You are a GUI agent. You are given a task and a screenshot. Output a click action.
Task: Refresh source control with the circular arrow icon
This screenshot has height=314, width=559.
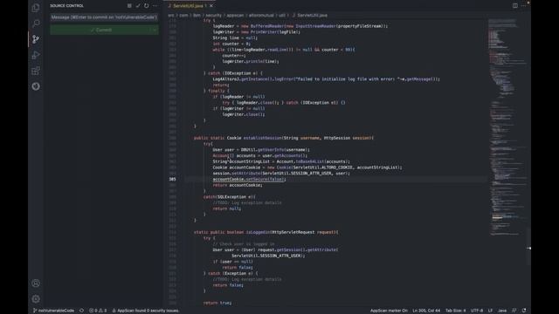click(147, 6)
